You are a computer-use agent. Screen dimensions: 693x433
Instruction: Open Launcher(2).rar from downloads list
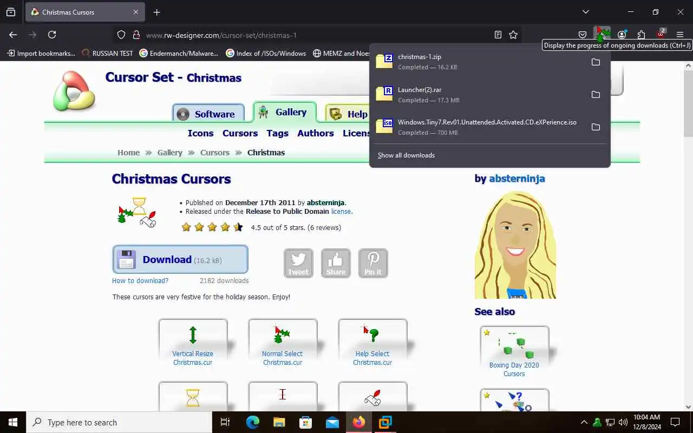479,94
